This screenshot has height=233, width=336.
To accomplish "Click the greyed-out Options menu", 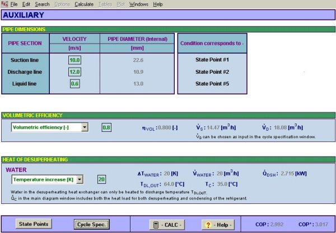I will [x=62, y=4].
